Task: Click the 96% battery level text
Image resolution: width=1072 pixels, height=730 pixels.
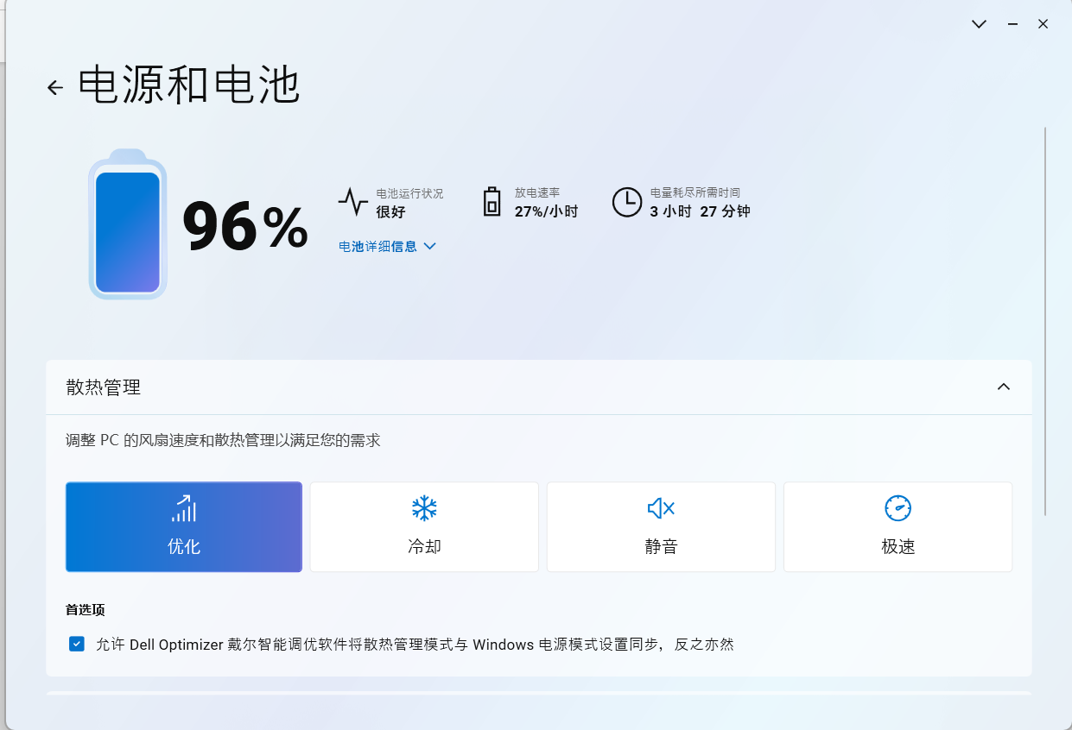Action: tap(244, 228)
